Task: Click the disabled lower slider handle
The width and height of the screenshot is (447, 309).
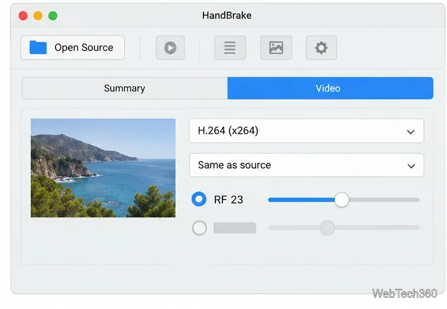Action: pos(327,228)
